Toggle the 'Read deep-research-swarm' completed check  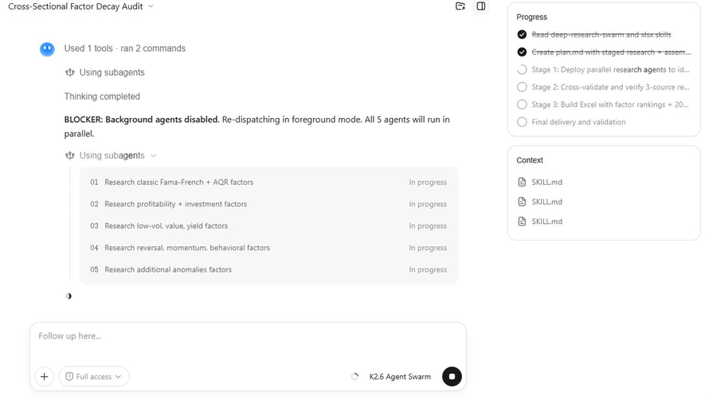(x=522, y=34)
